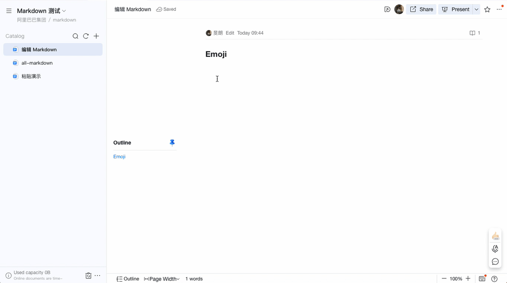Open version history clock icon
This screenshot has height=283, width=507.
[x=387, y=9]
